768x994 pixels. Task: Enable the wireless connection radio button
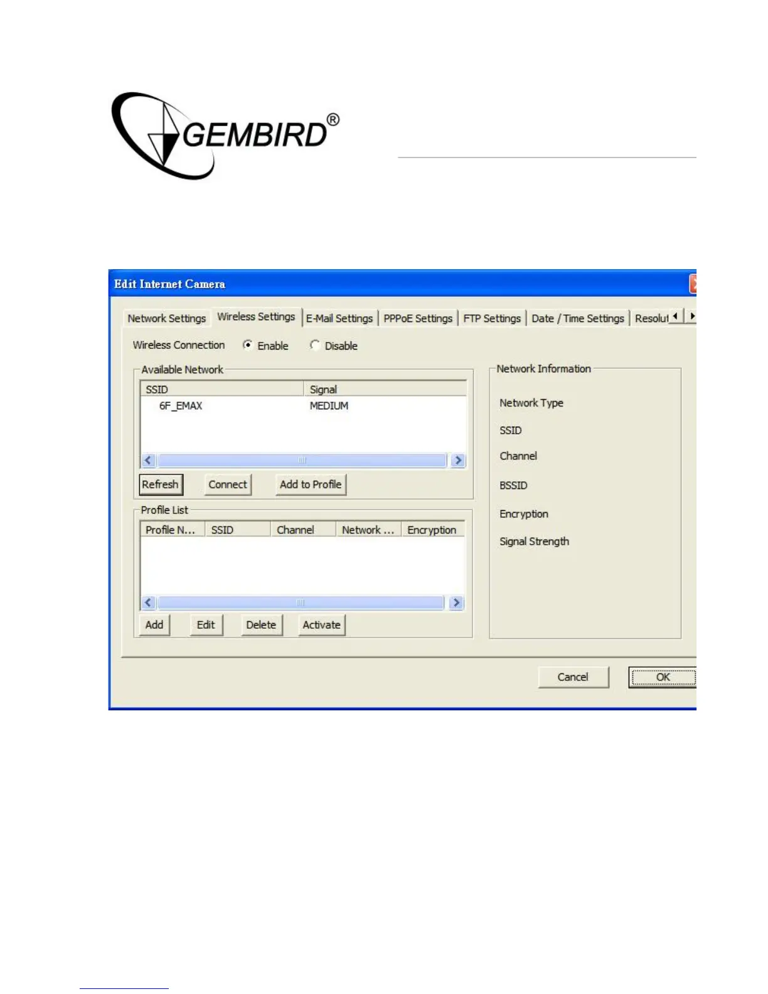248,345
